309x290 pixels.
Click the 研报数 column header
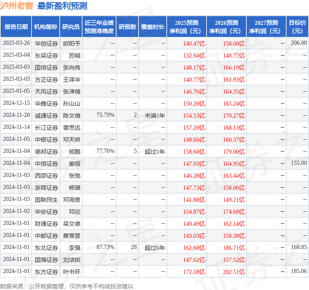click(127, 27)
